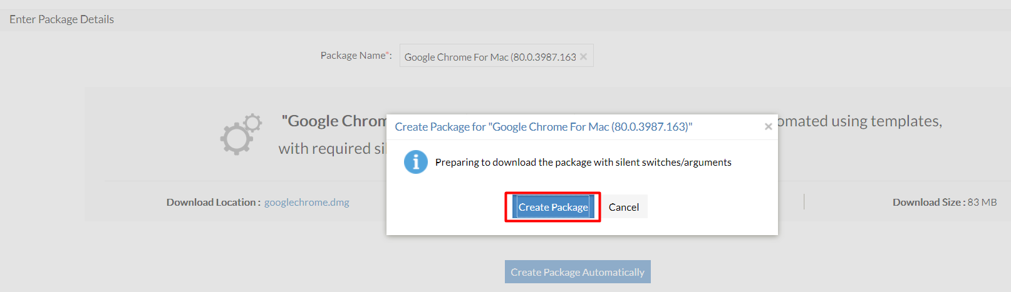Select the Download Size 83 MB text
Viewport: 1011px width, 292px height.
click(945, 202)
